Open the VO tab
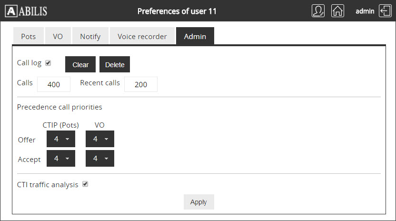This screenshot has height=221, width=396. [58, 36]
